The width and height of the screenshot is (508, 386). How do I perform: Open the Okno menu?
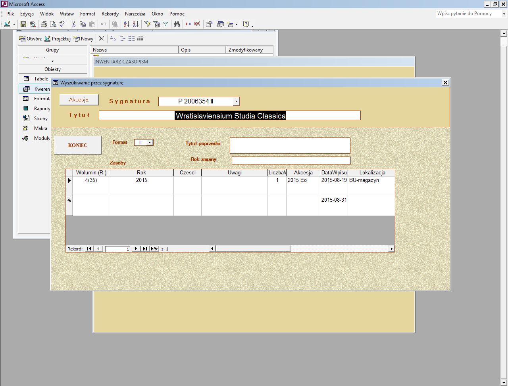157,13
